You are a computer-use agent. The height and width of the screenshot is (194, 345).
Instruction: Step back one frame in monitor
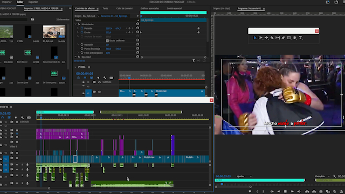pos(279,191)
